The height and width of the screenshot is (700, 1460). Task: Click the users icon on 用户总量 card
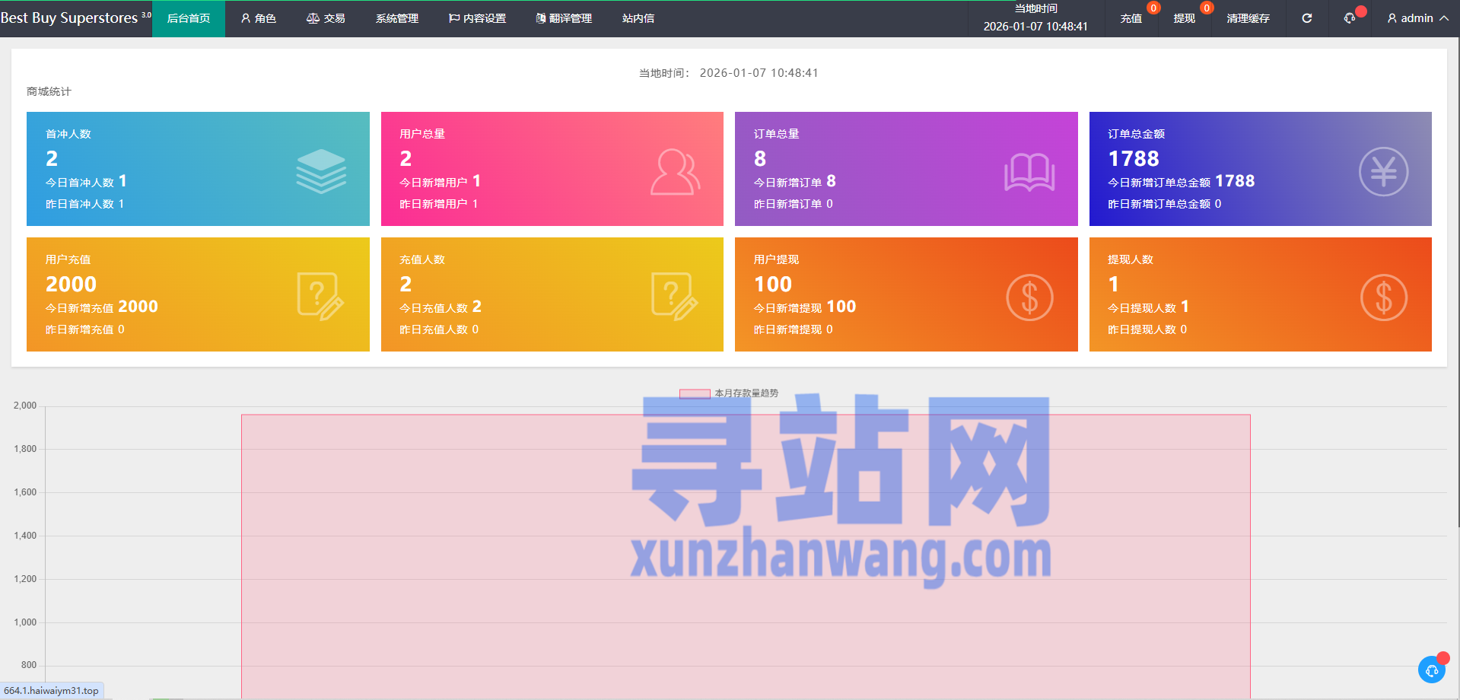(x=674, y=172)
